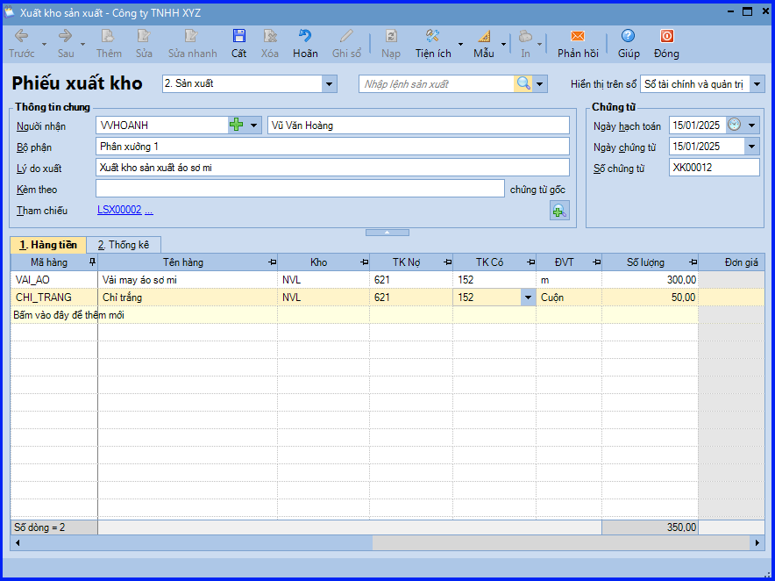775x581 pixels.
Task: Toggle the pin on Tên hàng column
Action: tap(272, 262)
